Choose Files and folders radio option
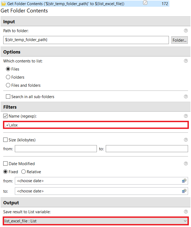191x227 pixels. point(8,85)
